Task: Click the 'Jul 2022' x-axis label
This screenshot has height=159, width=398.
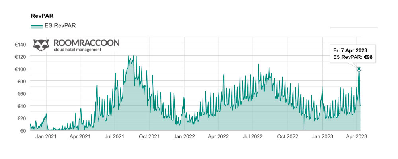Action: 253,136
